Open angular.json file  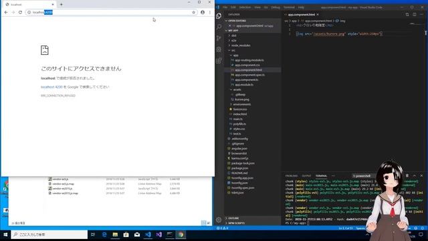click(239, 149)
